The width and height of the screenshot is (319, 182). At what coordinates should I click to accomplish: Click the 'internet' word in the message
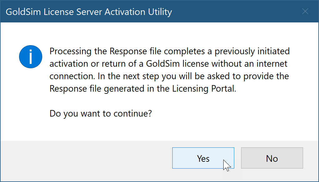click(272, 64)
